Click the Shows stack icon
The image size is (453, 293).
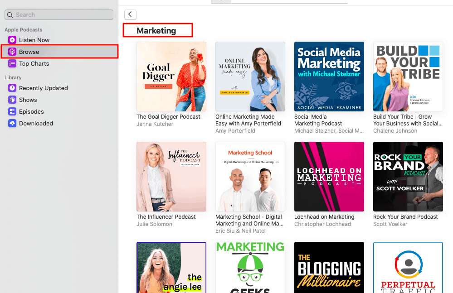tap(12, 100)
